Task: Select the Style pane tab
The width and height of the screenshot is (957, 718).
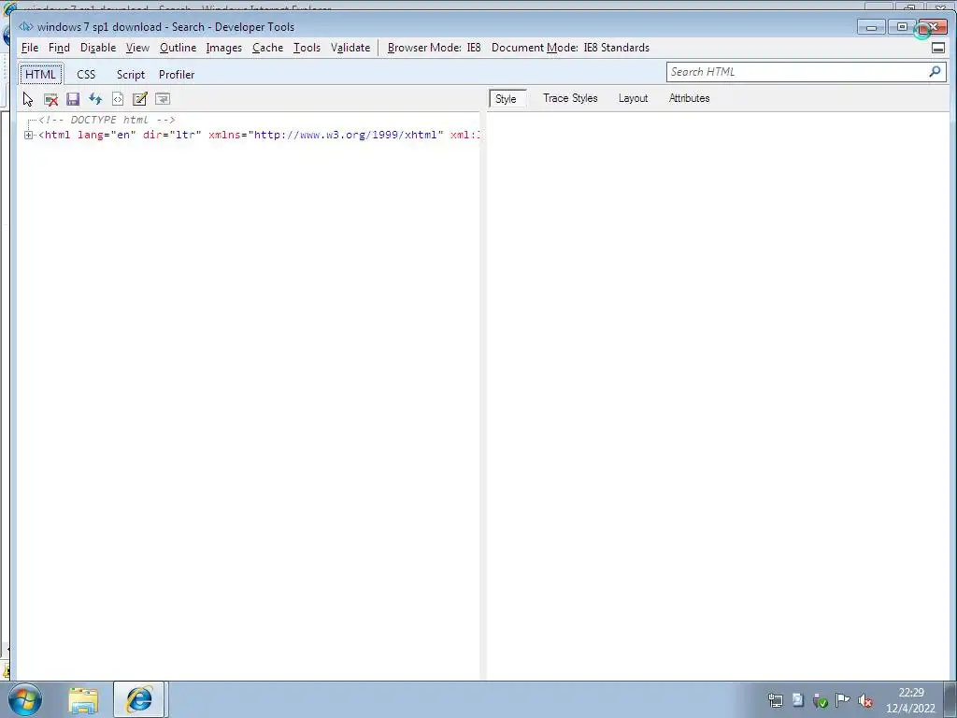Action: point(506,98)
